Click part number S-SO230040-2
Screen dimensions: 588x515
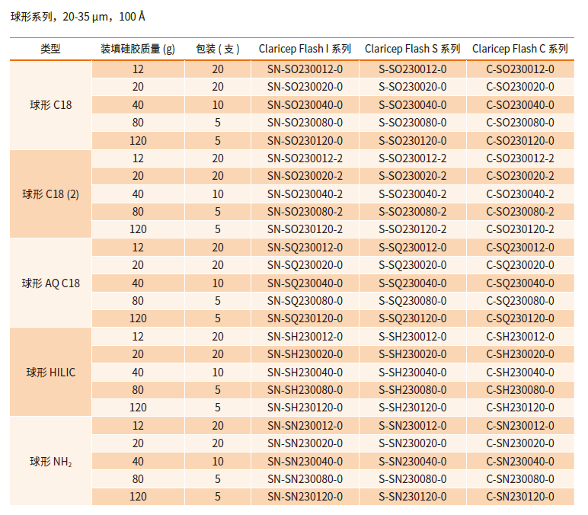pyautogui.click(x=413, y=194)
